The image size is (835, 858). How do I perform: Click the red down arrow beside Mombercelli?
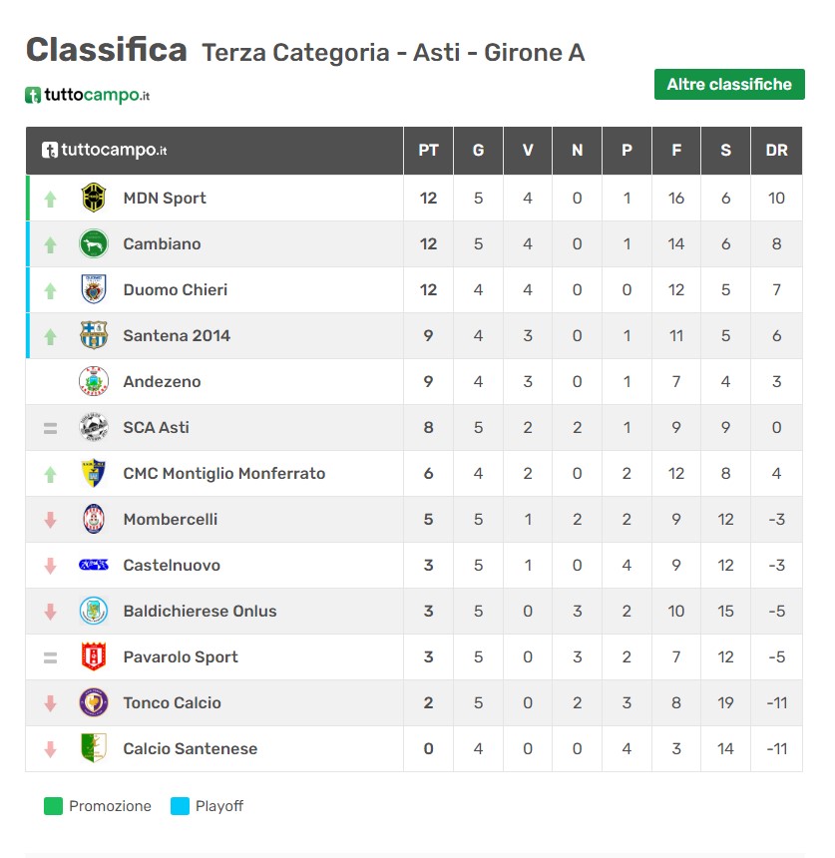point(51,520)
